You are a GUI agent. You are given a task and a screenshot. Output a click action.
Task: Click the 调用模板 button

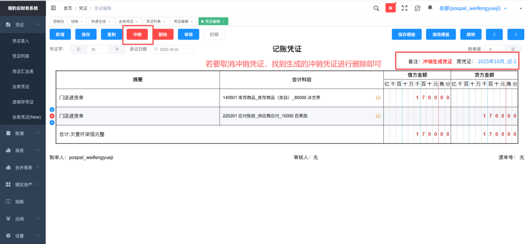(x=441, y=34)
